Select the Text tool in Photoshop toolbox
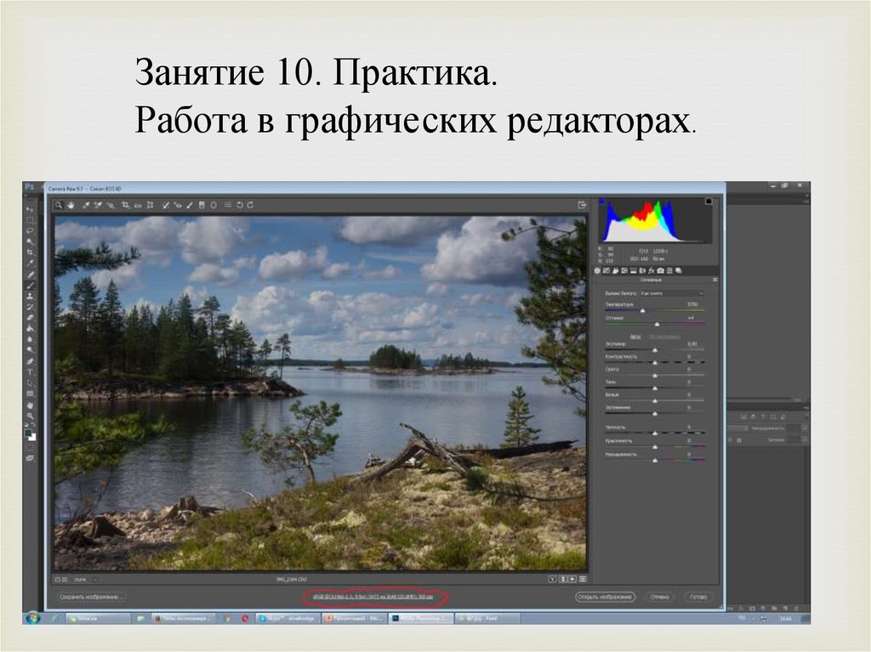The image size is (871, 652). click(x=30, y=372)
